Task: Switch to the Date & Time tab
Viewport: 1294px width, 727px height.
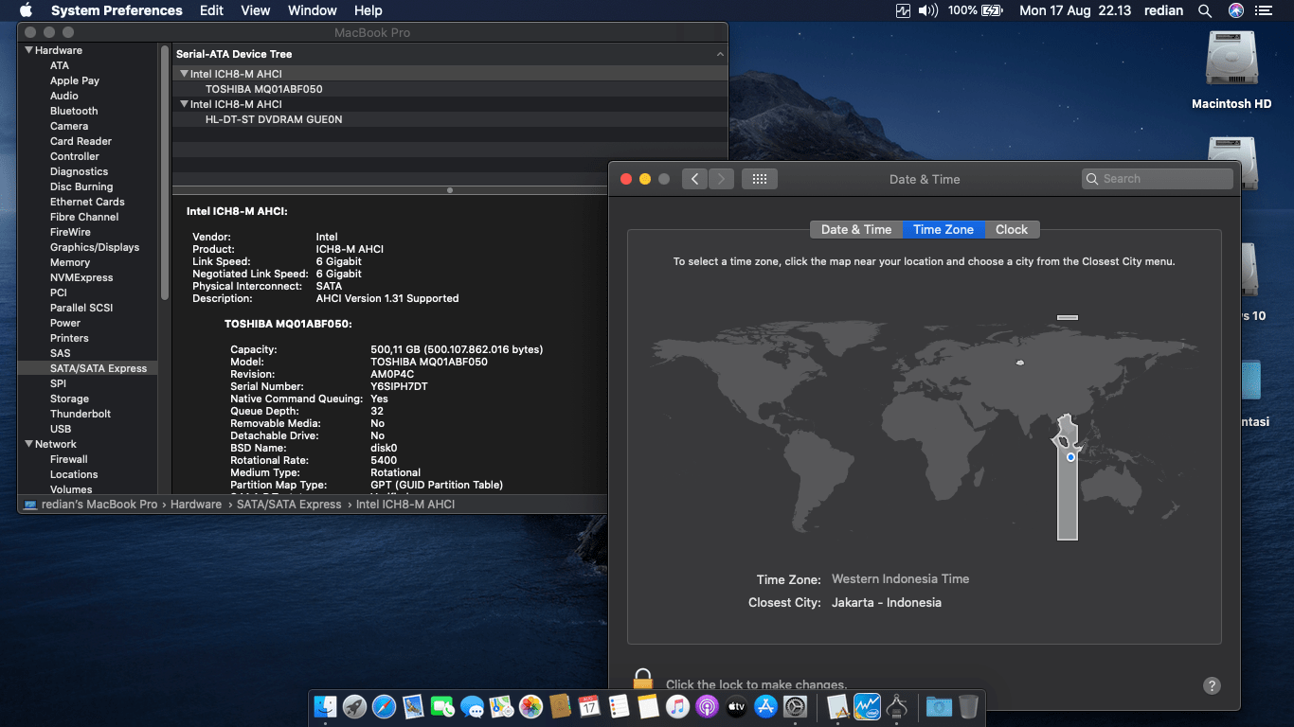Action: [x=856, y=229]
